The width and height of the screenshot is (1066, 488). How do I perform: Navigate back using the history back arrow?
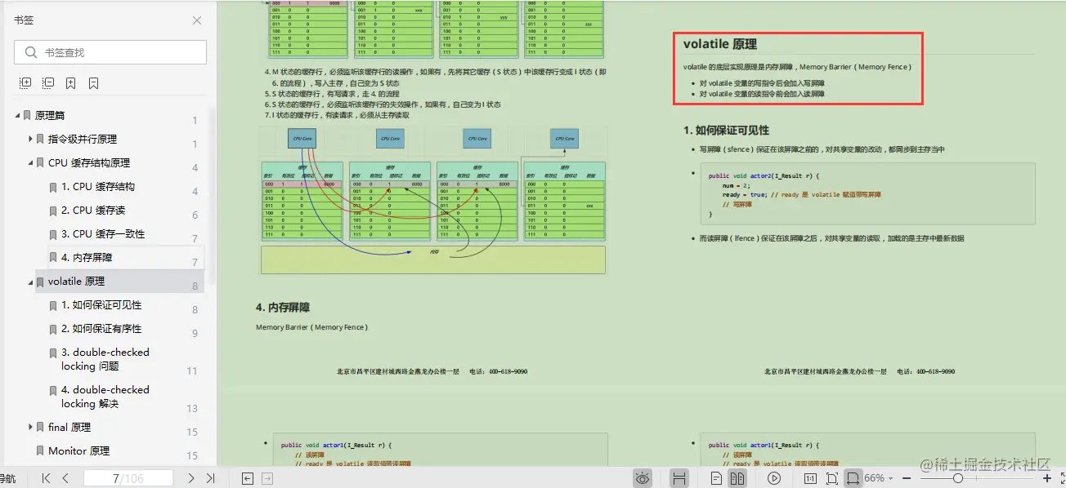[246, 477]
